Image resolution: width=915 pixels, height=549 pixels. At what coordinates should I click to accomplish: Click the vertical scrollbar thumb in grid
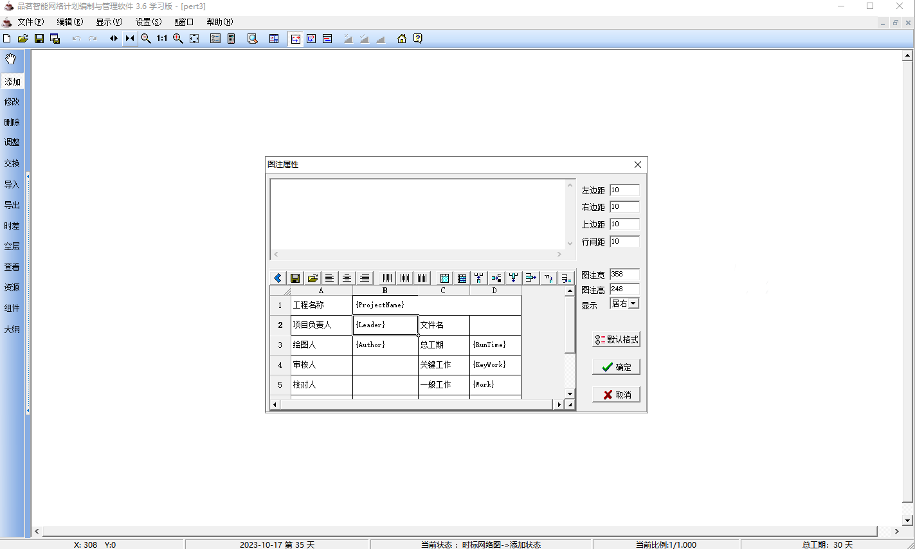tap(570, 324)
